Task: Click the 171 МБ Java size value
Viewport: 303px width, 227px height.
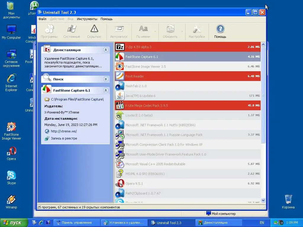Action: tap(254, 95)
